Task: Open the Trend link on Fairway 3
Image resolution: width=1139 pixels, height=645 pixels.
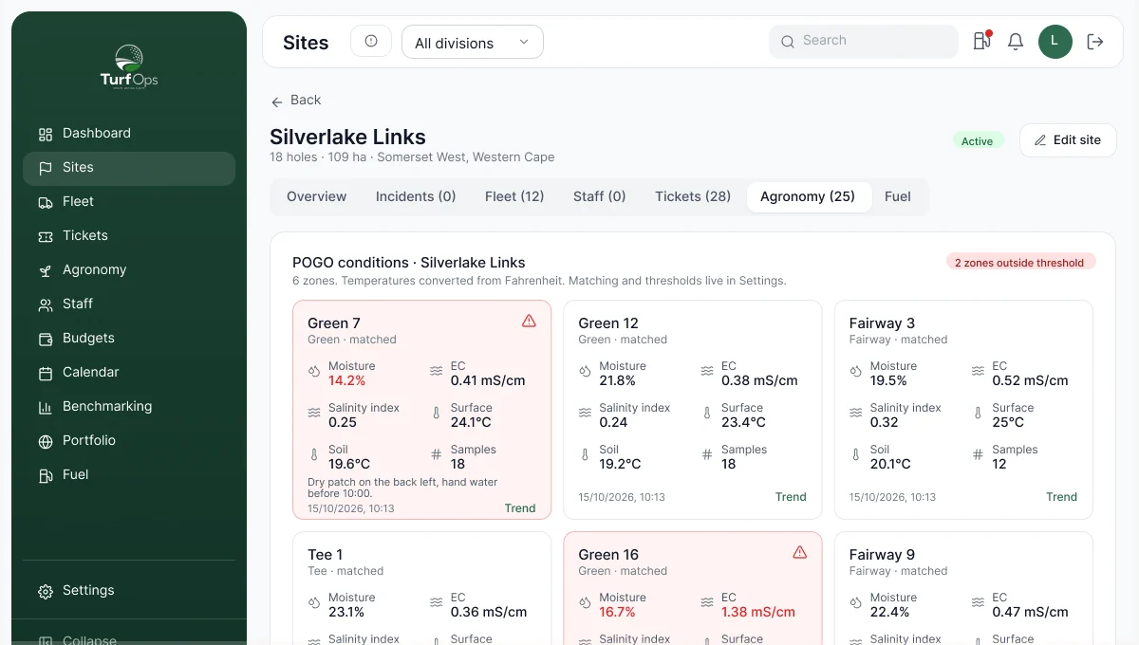Action: coord(1061,497)
